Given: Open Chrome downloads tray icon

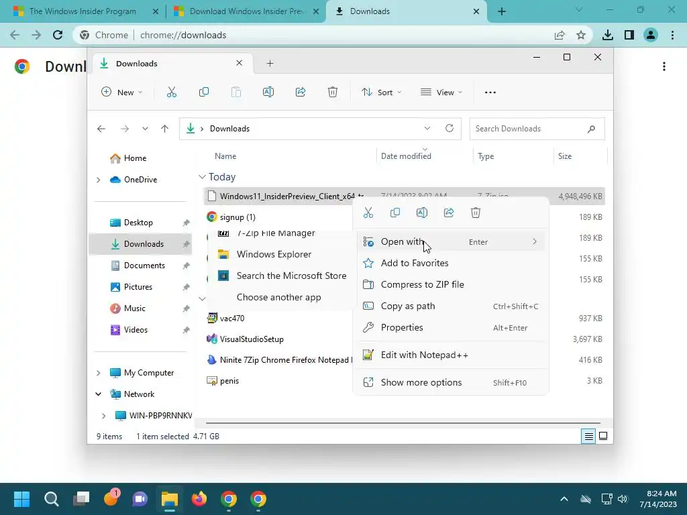Looking at the screenshot, I should (608, 35).
